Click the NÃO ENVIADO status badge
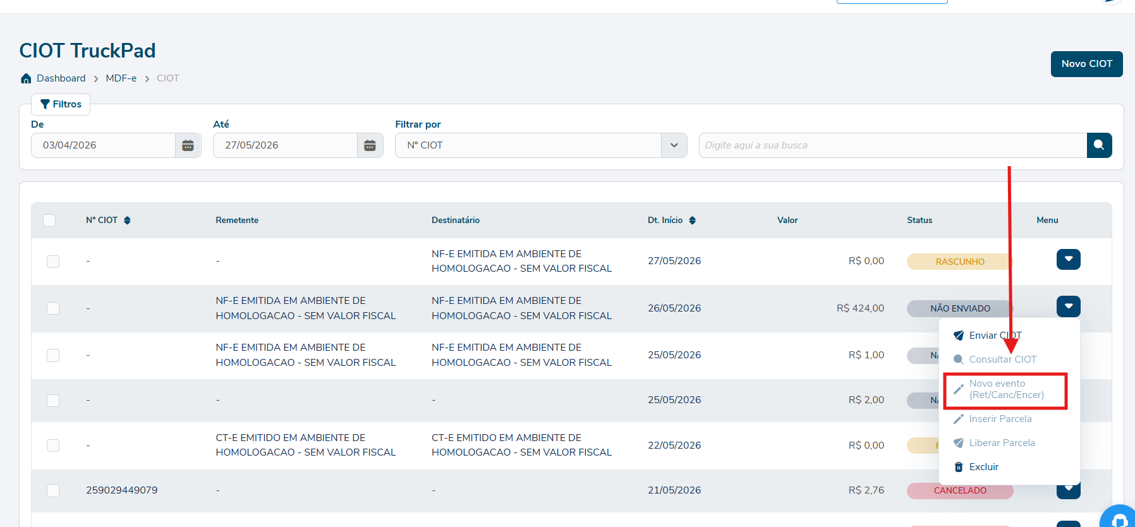This screenshot has width=1135, height=527. (x=960, y=308)
